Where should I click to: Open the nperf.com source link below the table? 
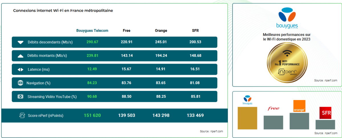point(211,131)
